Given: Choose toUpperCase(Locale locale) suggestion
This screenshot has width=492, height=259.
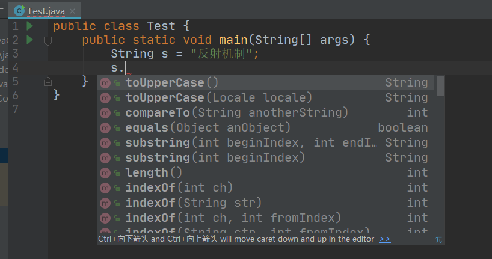Looking at the screenshot, I should tap(265, 98).
